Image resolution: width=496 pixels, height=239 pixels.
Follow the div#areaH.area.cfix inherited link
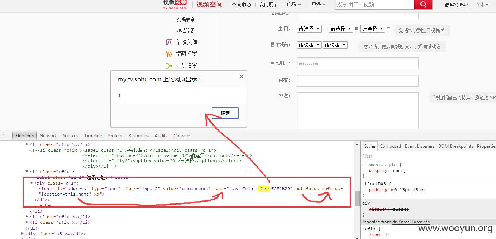tap(411, 222)
